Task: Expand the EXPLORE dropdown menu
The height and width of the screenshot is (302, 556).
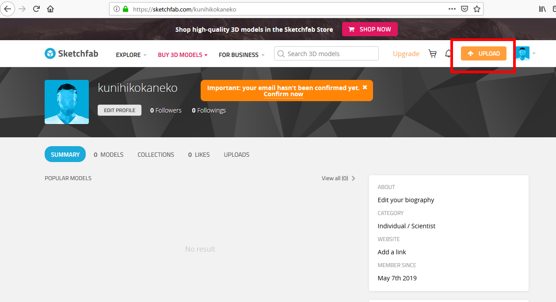Action: pos(131,55)
